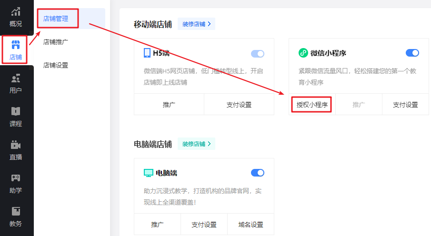This screenshot has width=431, height=236.
Task: Click 支付设置 under the 微信小程序 card
Action: (405, 104)
